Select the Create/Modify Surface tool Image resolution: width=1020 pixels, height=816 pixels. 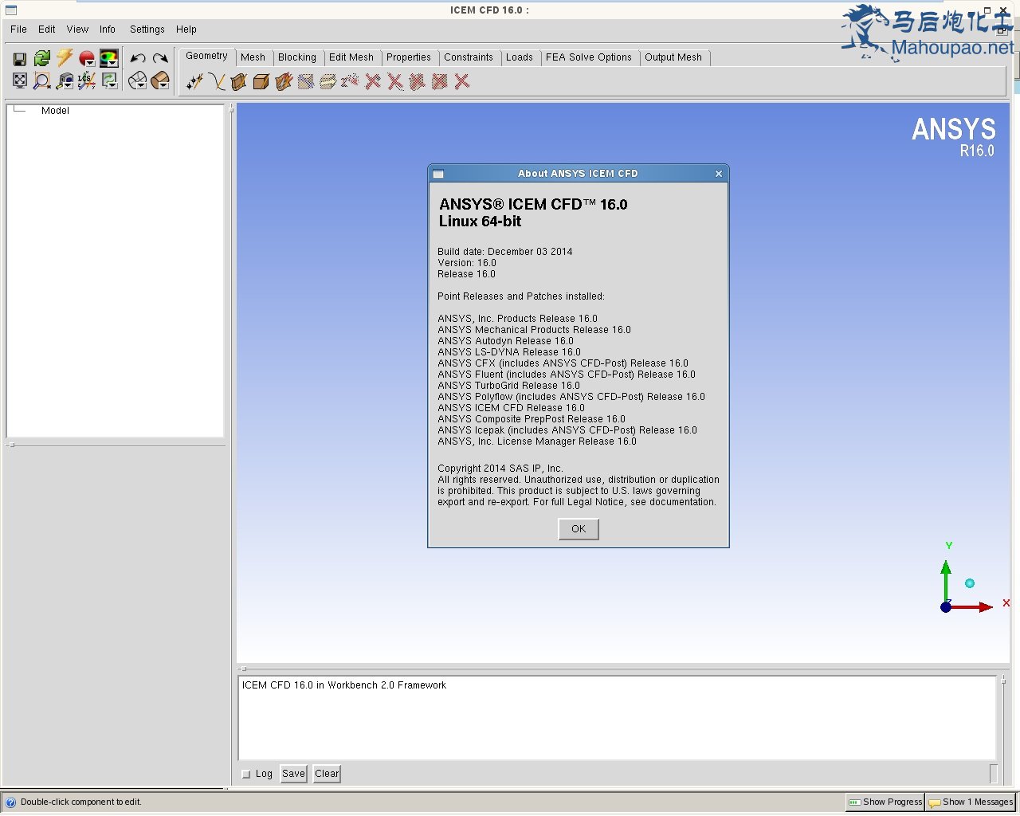click(x=239, y=81)
